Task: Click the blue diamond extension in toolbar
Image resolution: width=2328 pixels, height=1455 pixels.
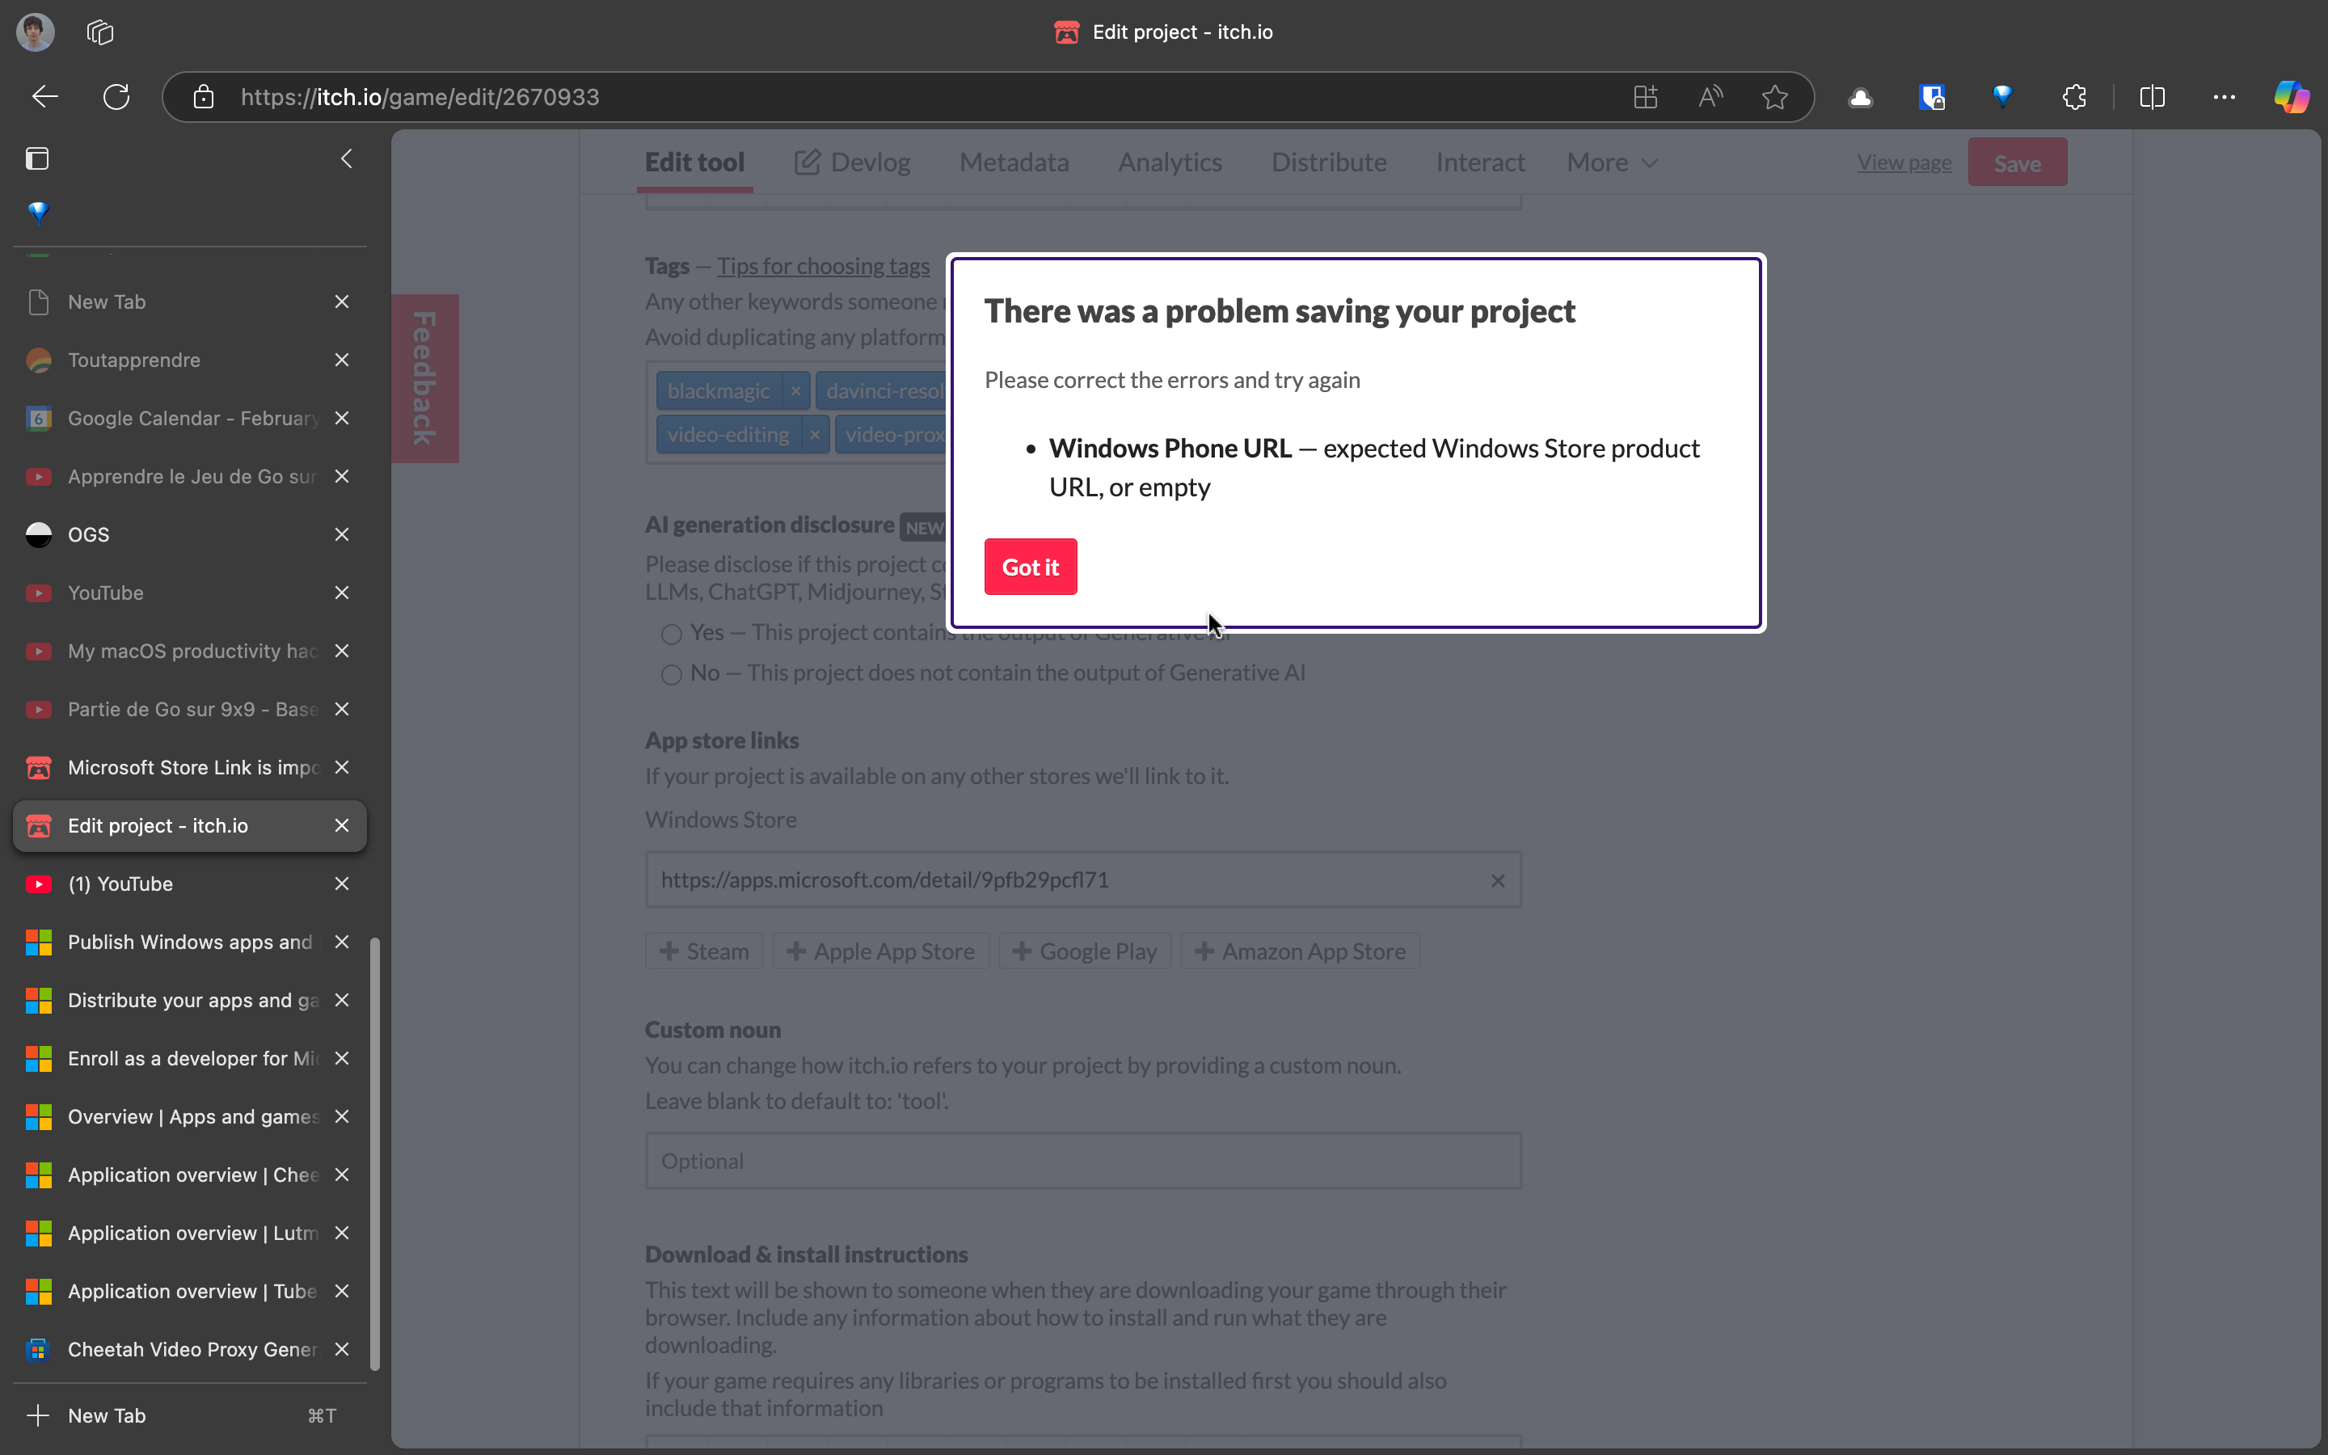Action: [2003, 95]
